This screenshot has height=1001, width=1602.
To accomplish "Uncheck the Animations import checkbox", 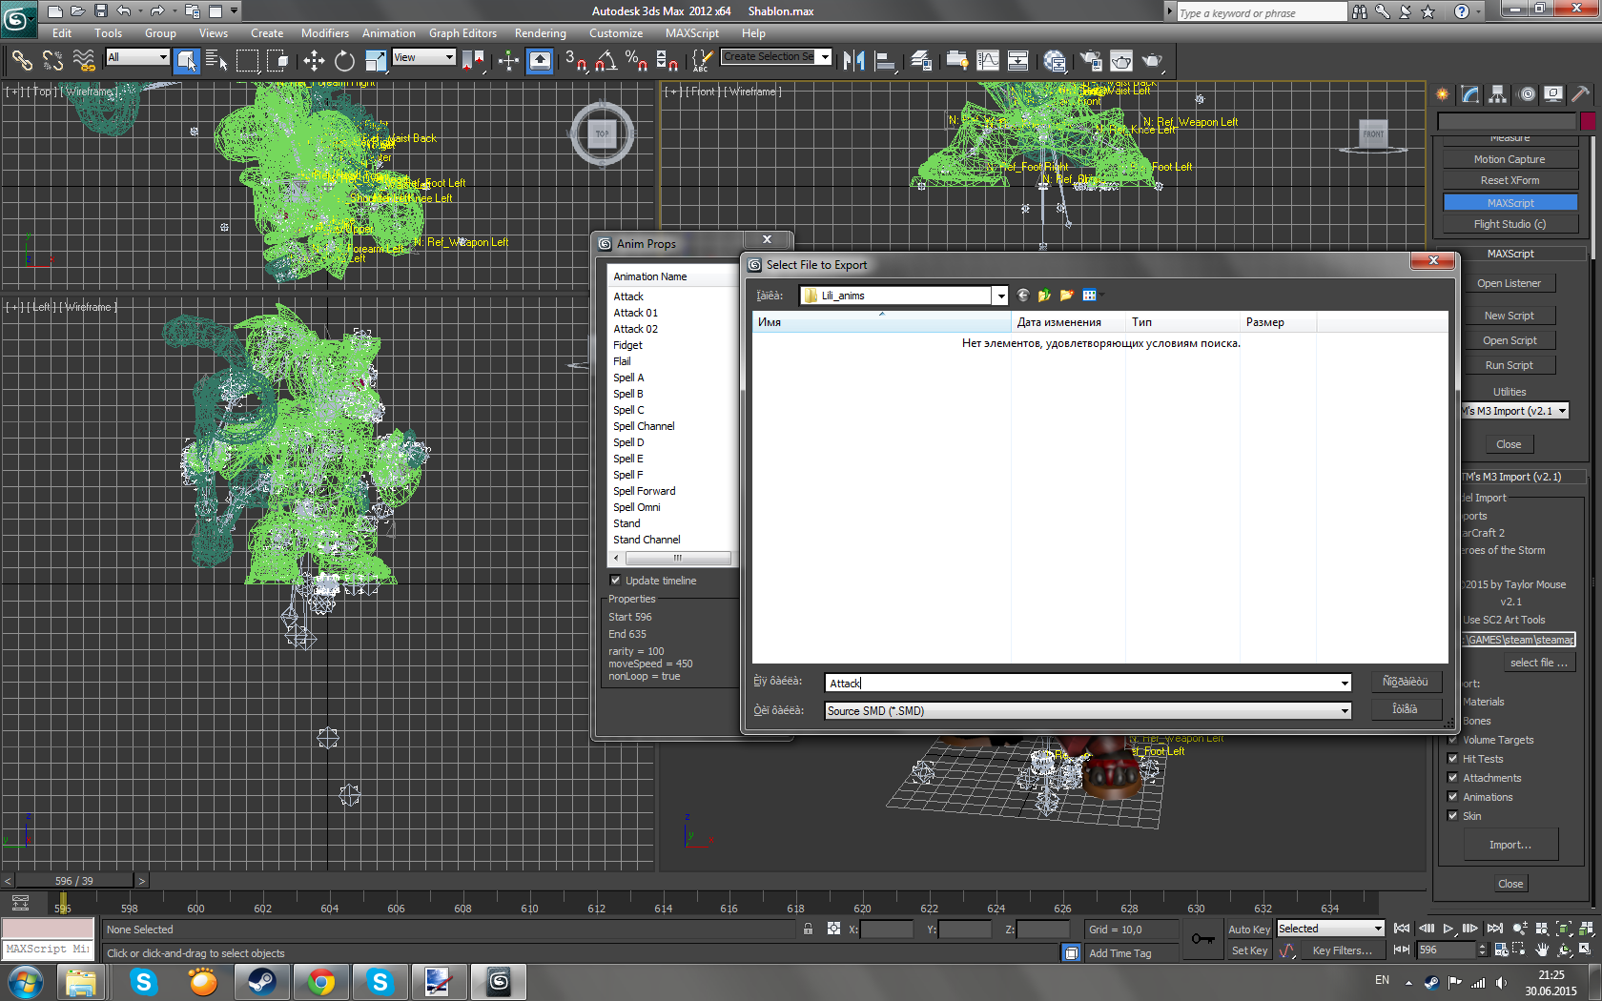I will coord(1452,797).
